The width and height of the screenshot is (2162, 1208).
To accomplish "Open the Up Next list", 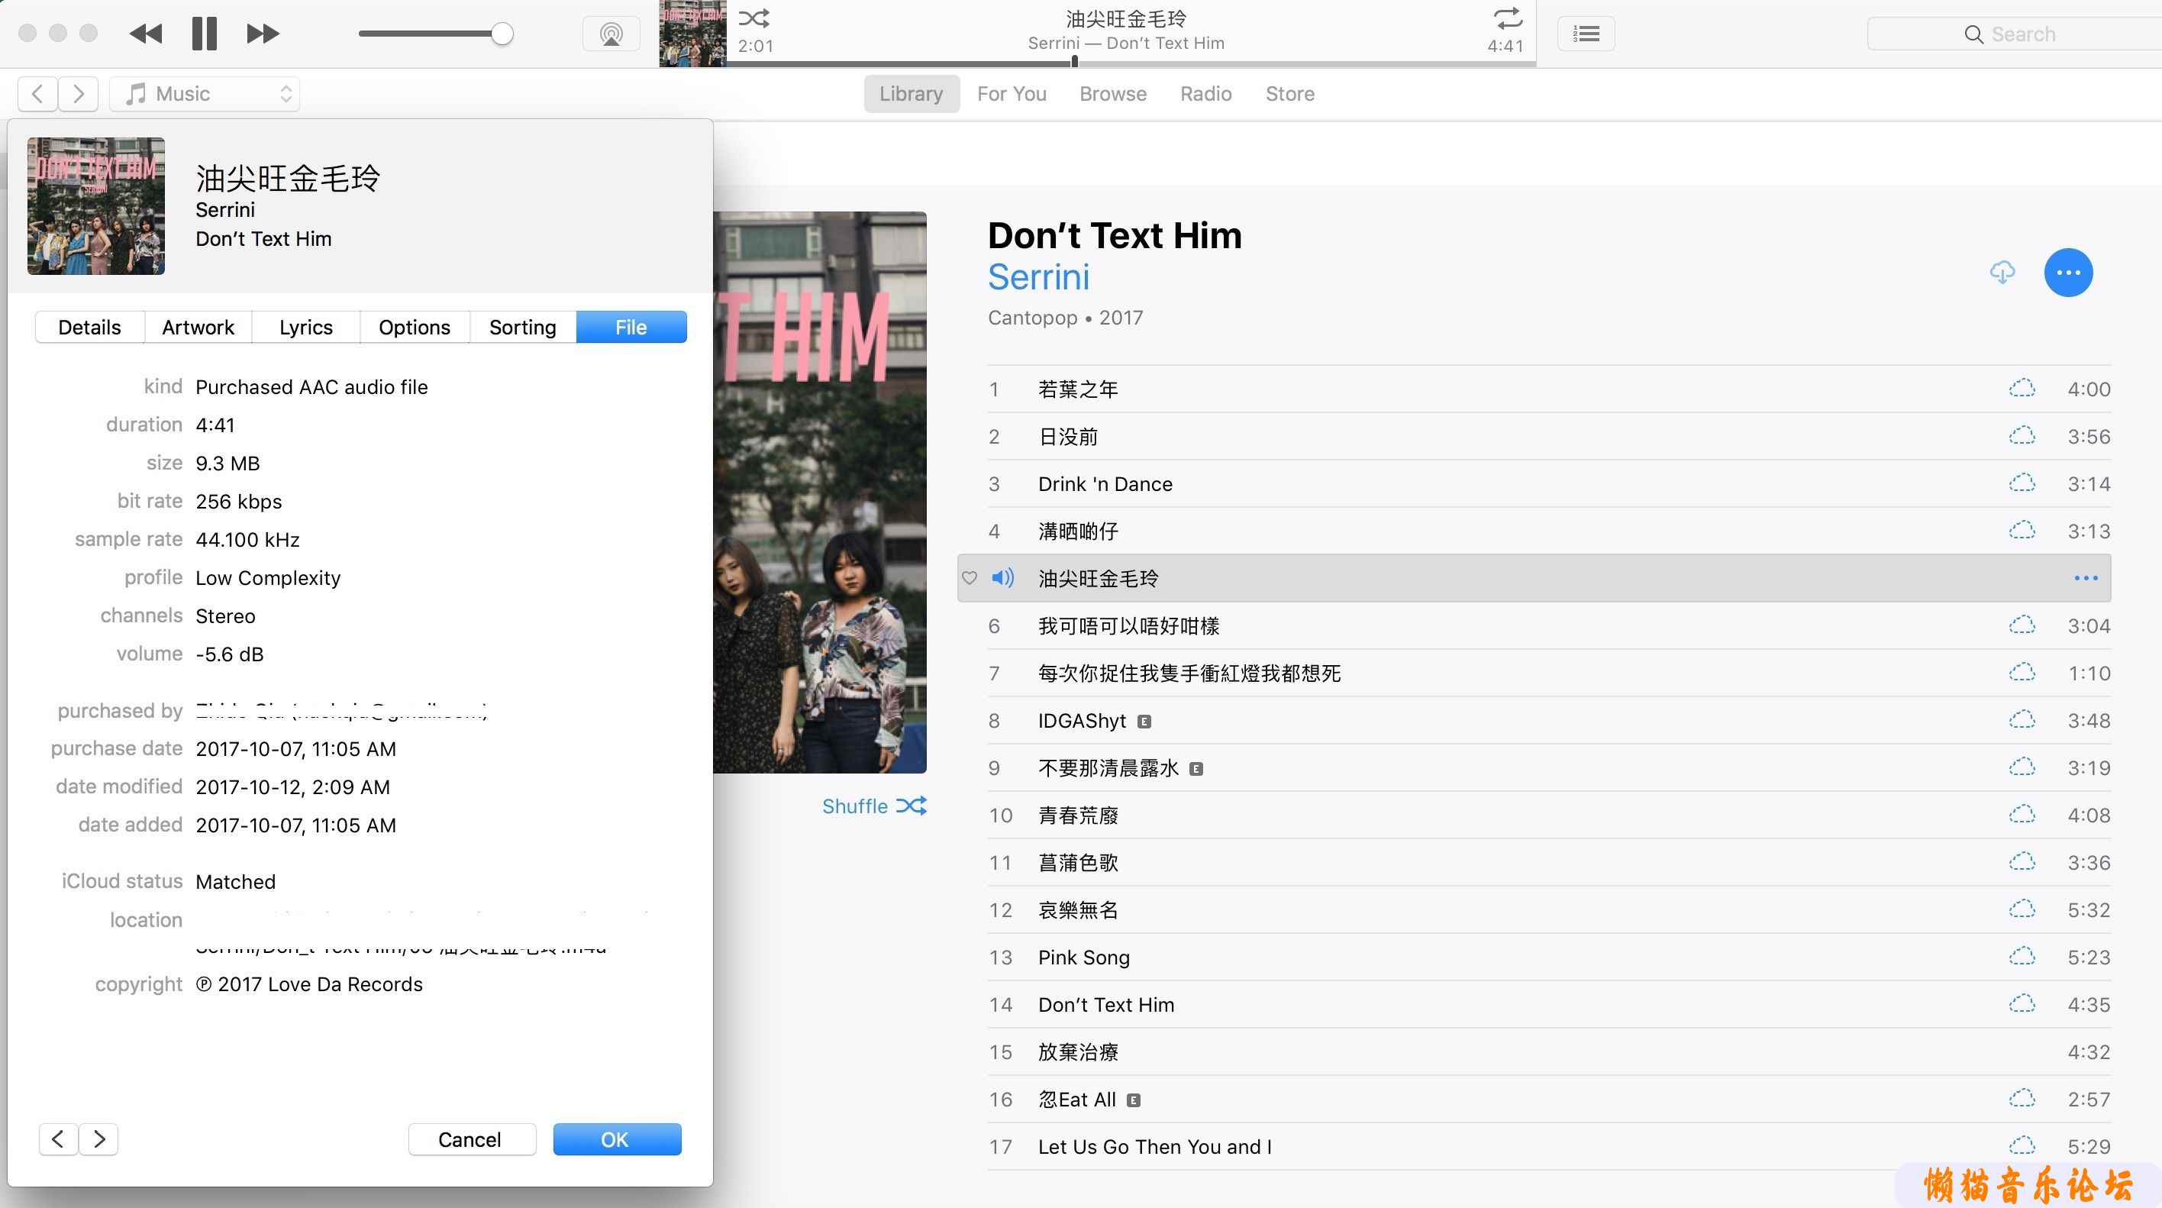I will (x=1586, y=34).
